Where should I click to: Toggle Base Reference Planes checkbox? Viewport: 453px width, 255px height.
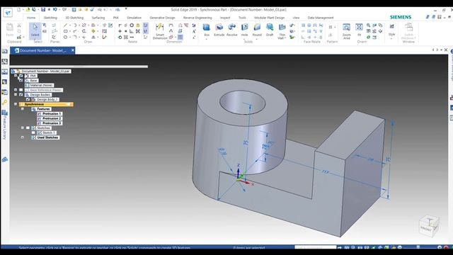21,90
